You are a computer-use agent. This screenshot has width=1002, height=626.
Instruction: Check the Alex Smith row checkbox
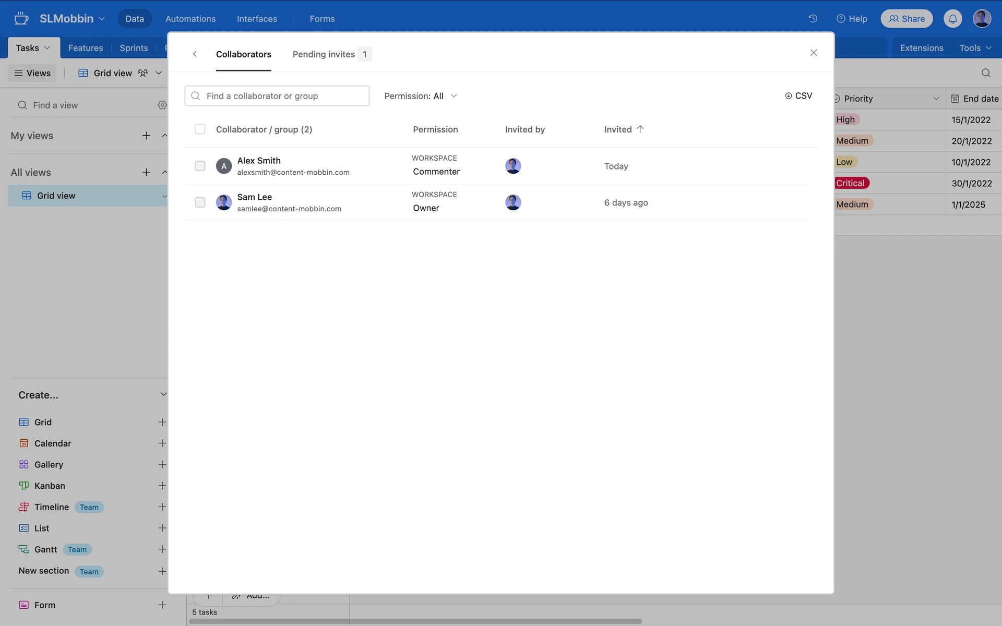[200, 166]
